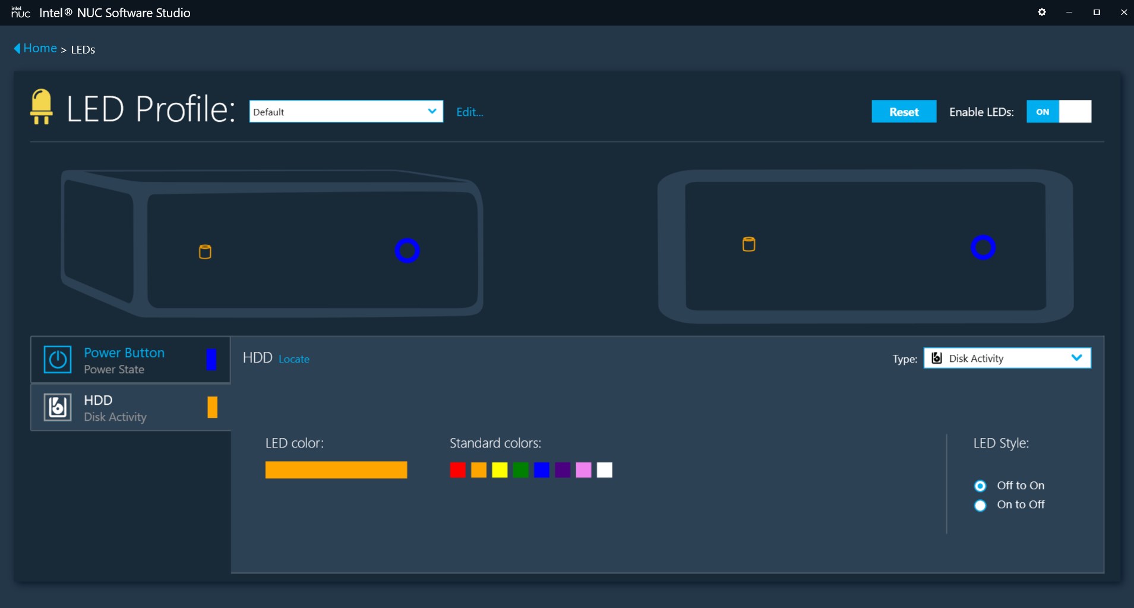Image resolution: width=1134 pixels, height=608 pixels.
Task: Pick the blue standard color
Action: coord(542,470)
